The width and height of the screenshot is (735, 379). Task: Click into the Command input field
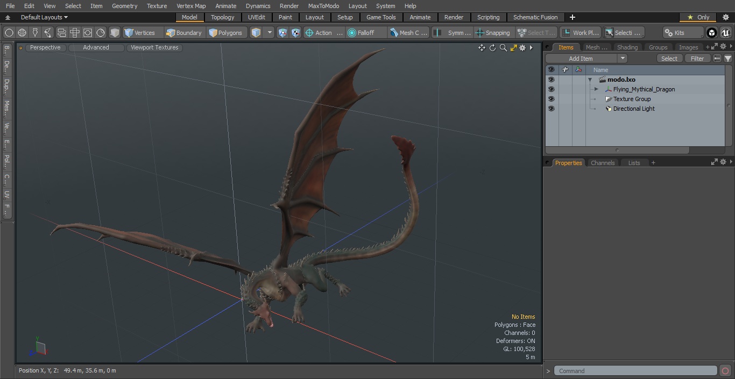click(x=635, y=371)
